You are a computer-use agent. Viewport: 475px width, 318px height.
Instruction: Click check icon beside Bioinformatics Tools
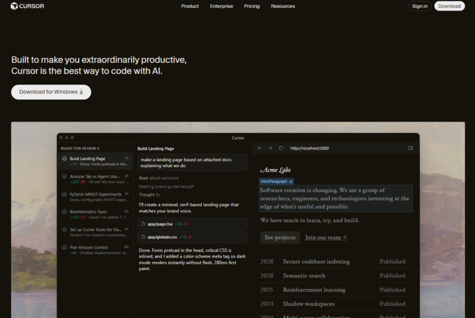(x=64, y=212)
